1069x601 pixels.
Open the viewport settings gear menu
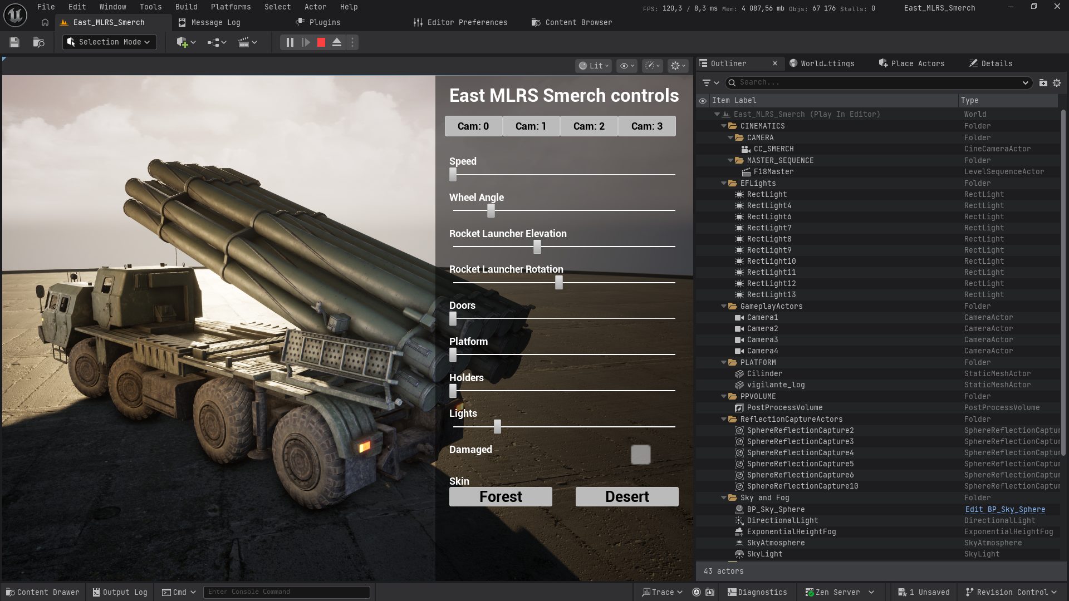click(x=678, y=66)
